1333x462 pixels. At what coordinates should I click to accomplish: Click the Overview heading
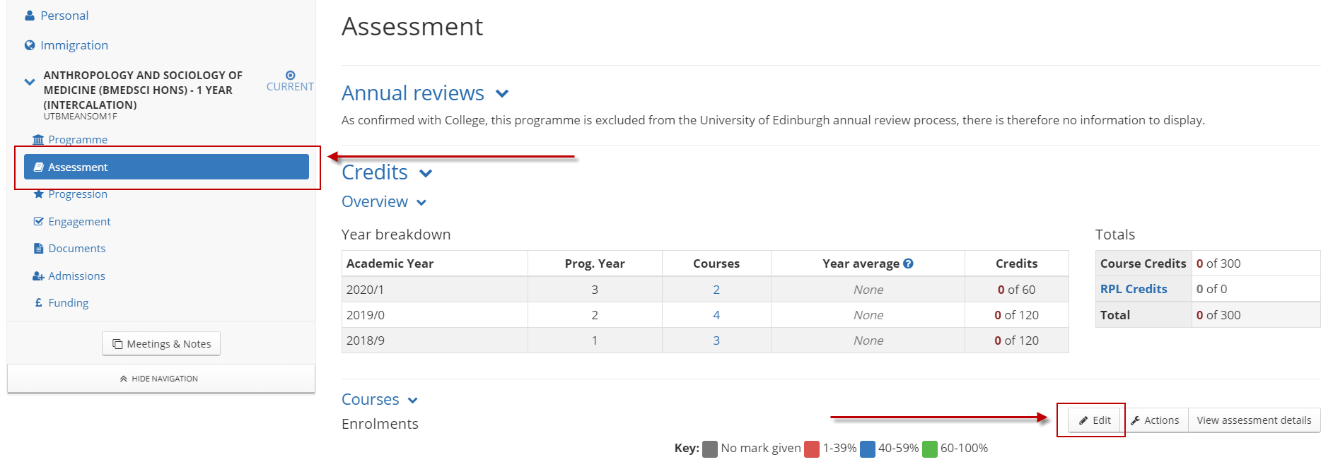pyautogui.click(x=375, y=202)
